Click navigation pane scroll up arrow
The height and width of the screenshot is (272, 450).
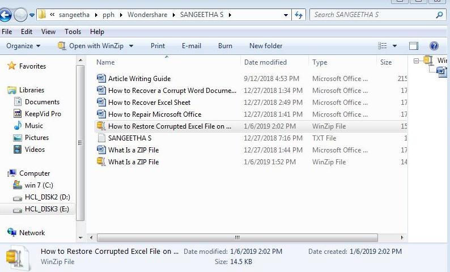coord(80,60)
